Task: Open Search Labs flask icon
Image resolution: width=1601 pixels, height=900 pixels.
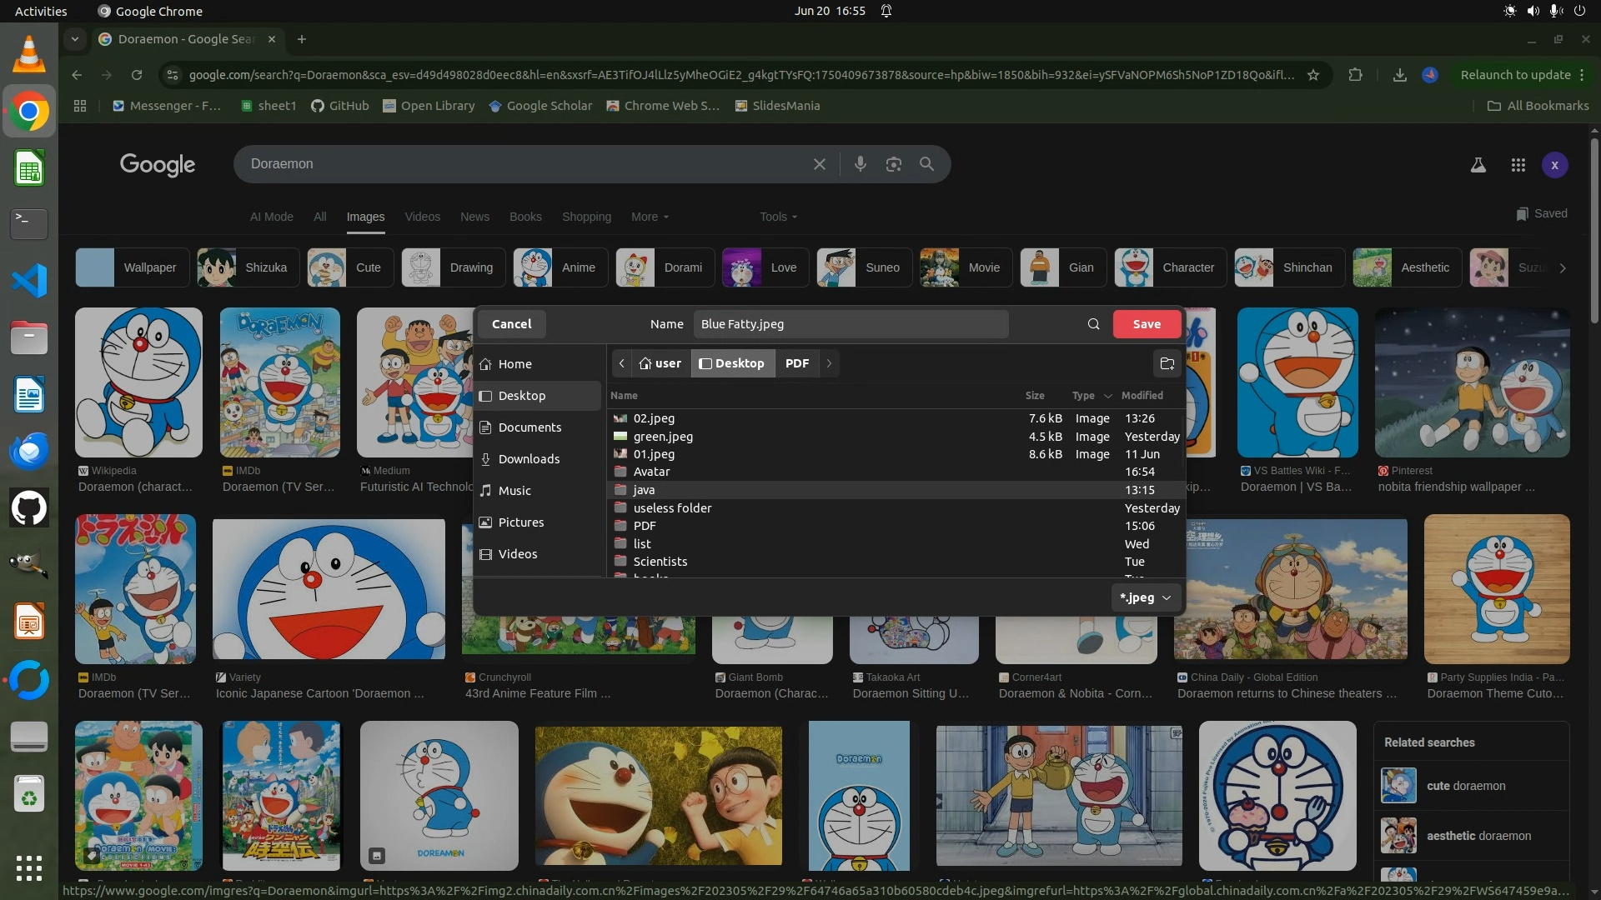Action: pos(1478,165)
